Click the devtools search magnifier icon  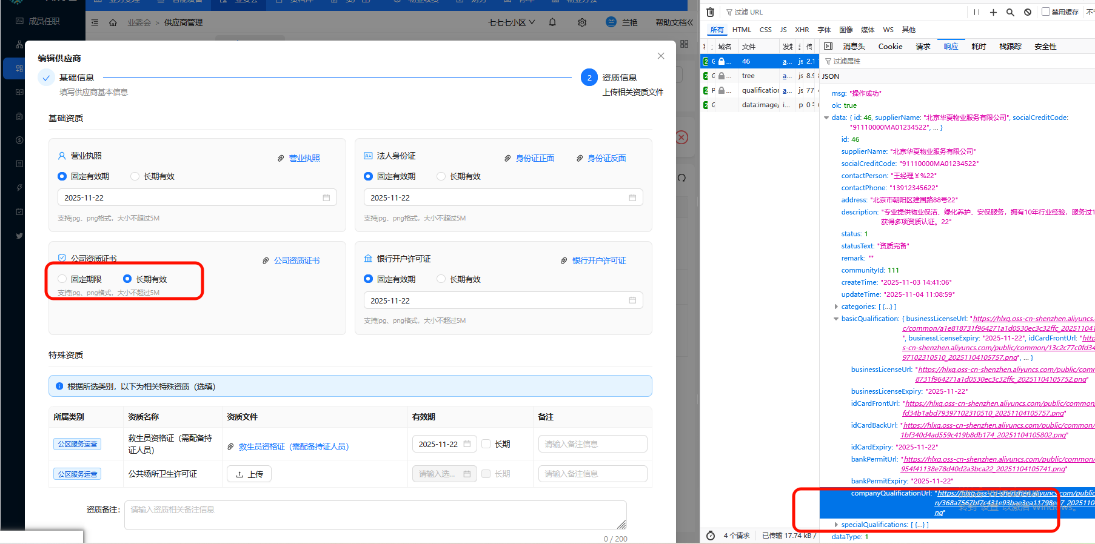1010,12
